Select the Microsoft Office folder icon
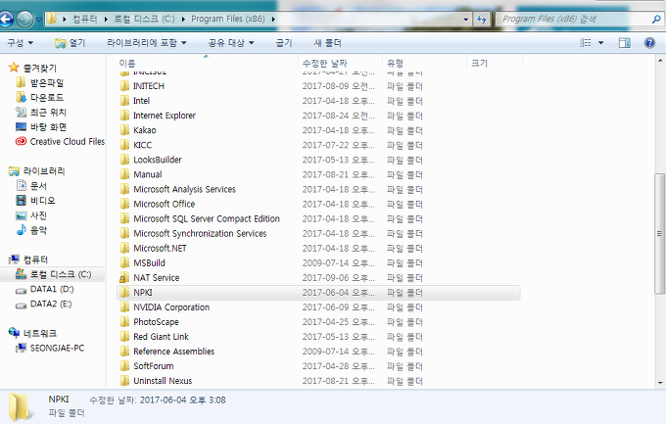 pyautogui.click(x=124, y=204)
